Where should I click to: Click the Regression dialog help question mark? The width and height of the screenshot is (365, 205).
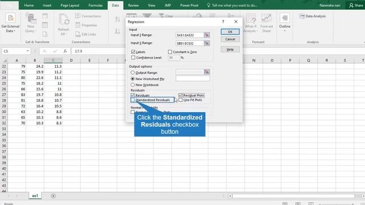pyautogui.click(x=223, y=22)
